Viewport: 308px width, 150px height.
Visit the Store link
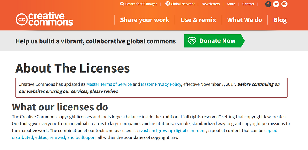coord(231,4)
